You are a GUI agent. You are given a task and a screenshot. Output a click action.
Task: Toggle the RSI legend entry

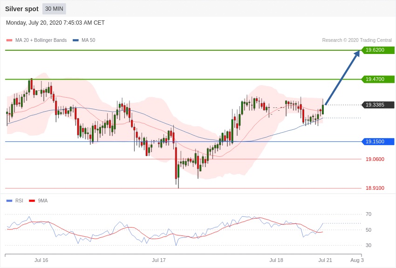tap(19, 201)
